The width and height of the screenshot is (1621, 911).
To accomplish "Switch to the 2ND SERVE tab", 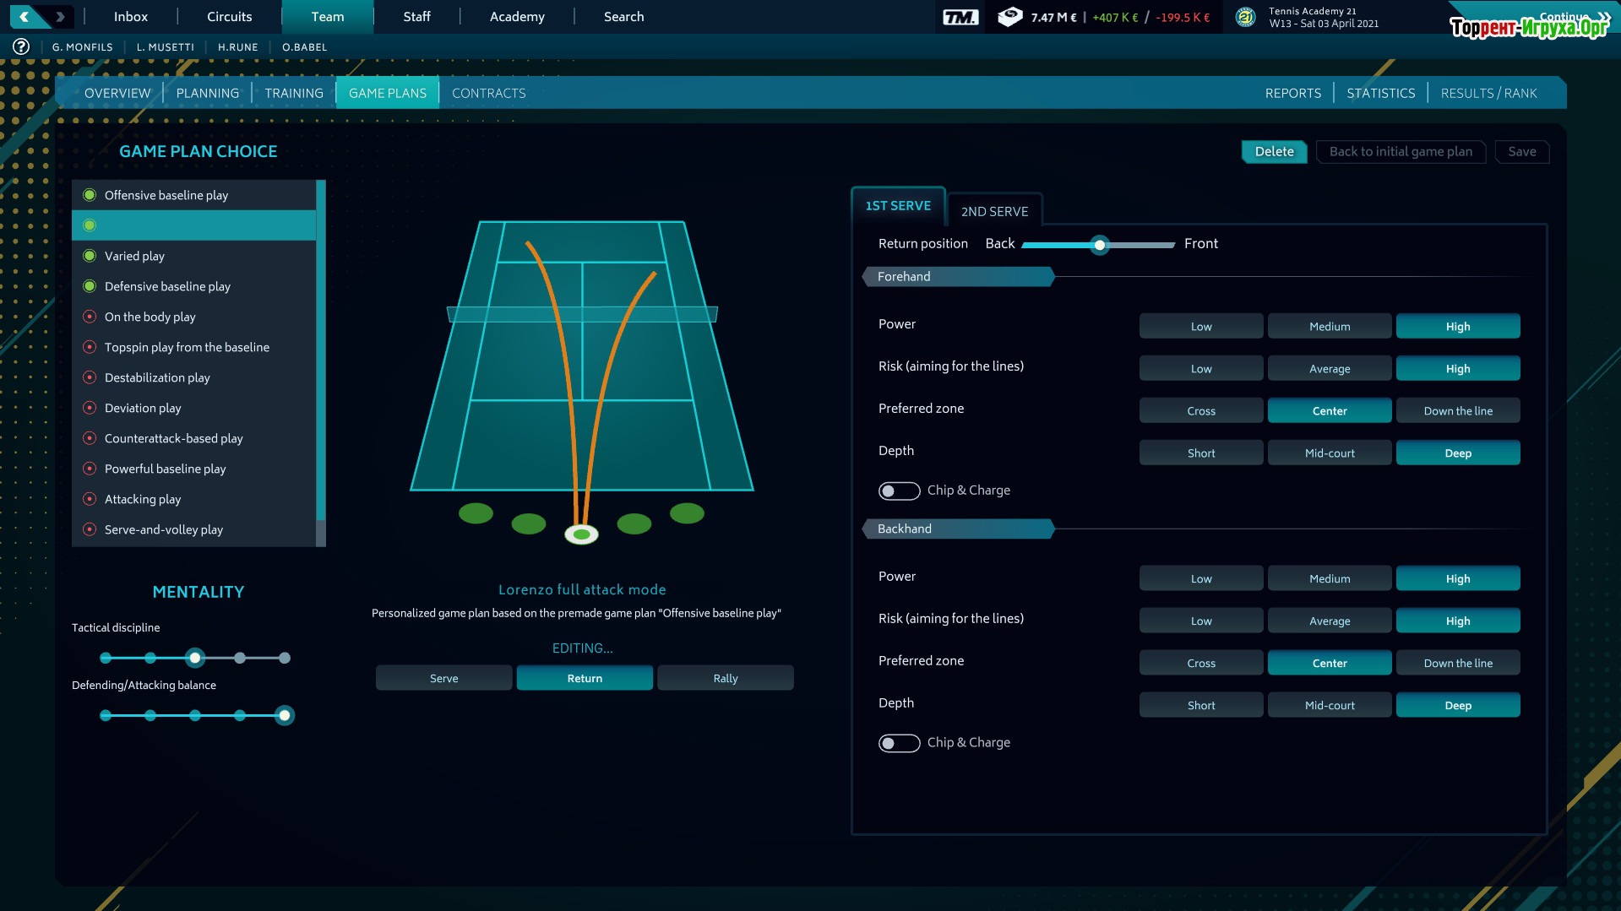I will tap(994, 211).
